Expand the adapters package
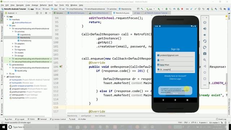Image resolution: width=231 pixels, height=130 pixels. [x=13, y=44]
